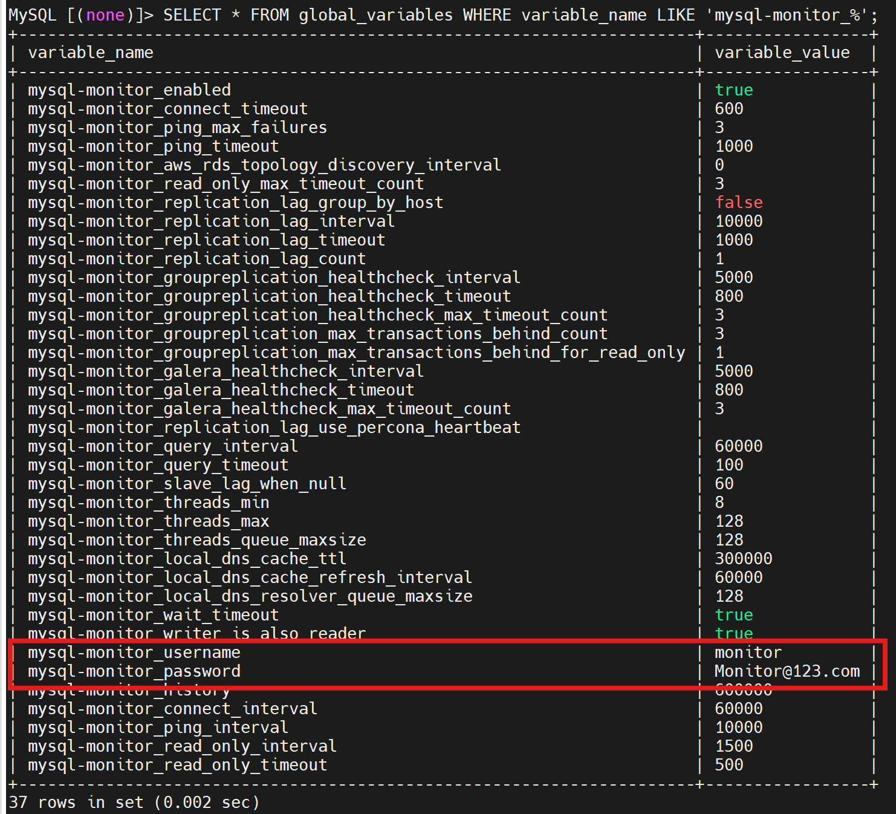This screenshot has height=814, width=896.
Task: Click mysql-monitor_wait_timeout text
Action: [154, 616]
